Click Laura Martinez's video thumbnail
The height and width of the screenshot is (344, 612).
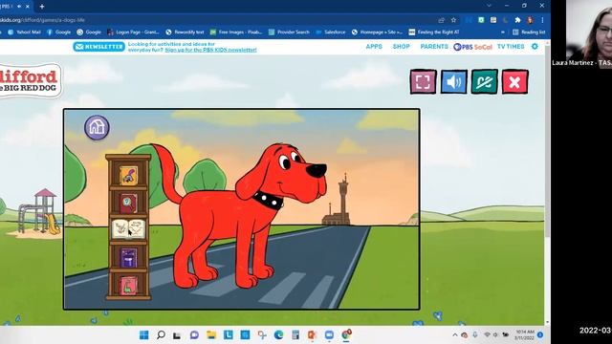(589, 34)
